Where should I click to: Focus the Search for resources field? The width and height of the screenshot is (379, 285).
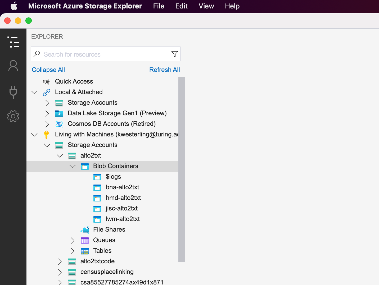(106, 54)
